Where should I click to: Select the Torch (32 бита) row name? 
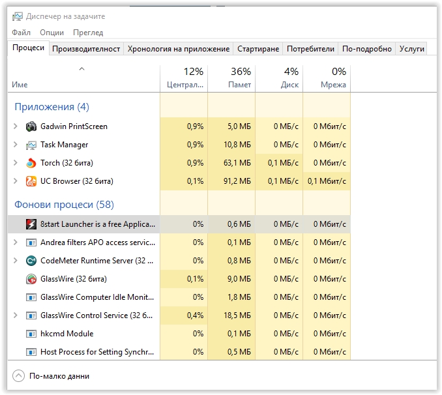tap(66, 163)
